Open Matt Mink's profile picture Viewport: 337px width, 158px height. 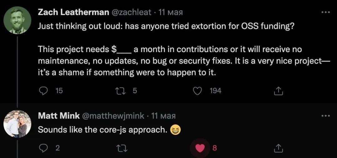(17, 123)
